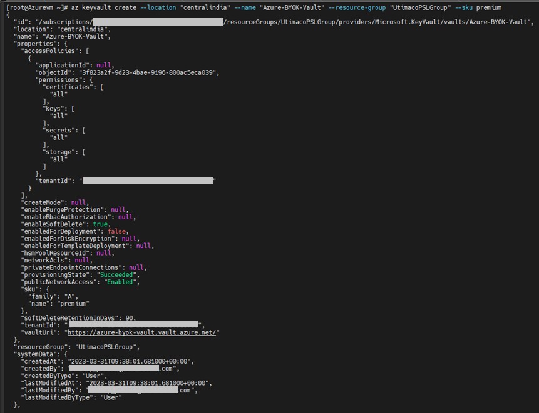Click the "networkAcls" line
This screenshot has width=539, height=413.
(x=57, y=261)
